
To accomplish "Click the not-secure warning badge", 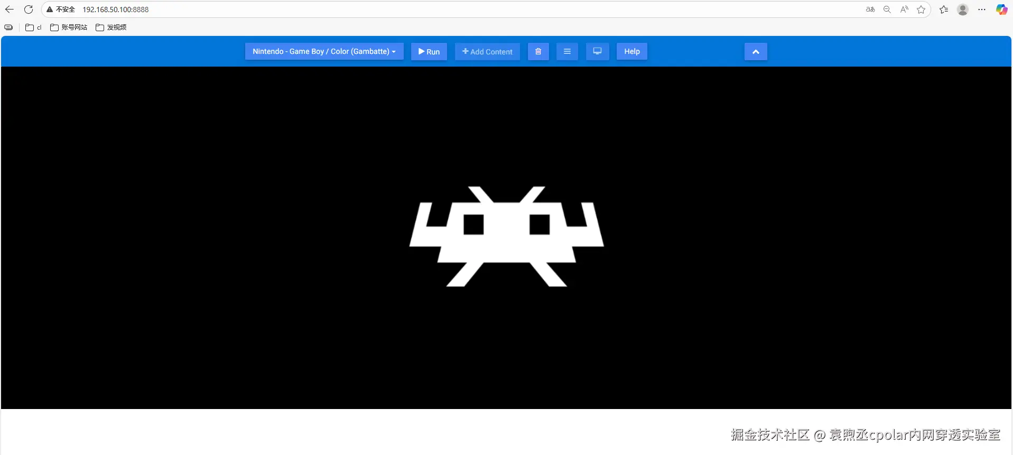I will 61,10.
